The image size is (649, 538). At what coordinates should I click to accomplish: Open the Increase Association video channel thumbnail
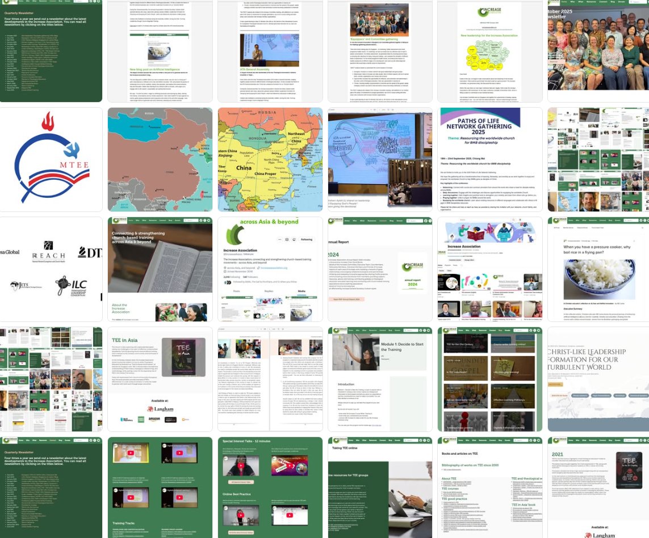490,269
